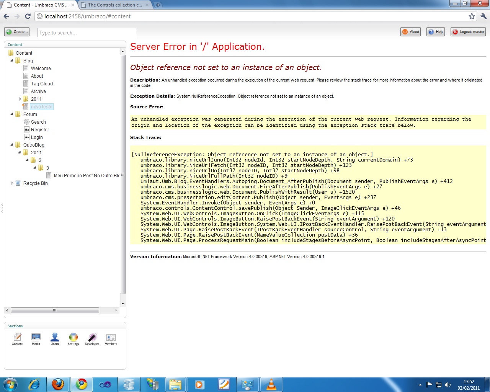Screen dimensions: 490x392
Task: Open Windows Explorer from the taskbar
Action: (x=176, y=384)
